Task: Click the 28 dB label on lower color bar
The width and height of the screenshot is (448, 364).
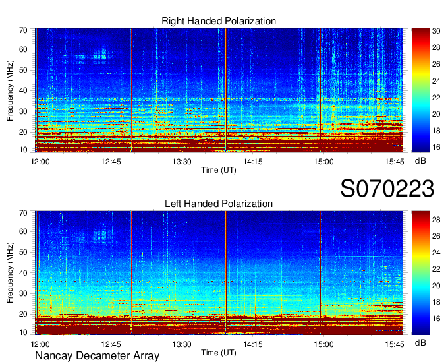Action: click(x=436, y=220)
